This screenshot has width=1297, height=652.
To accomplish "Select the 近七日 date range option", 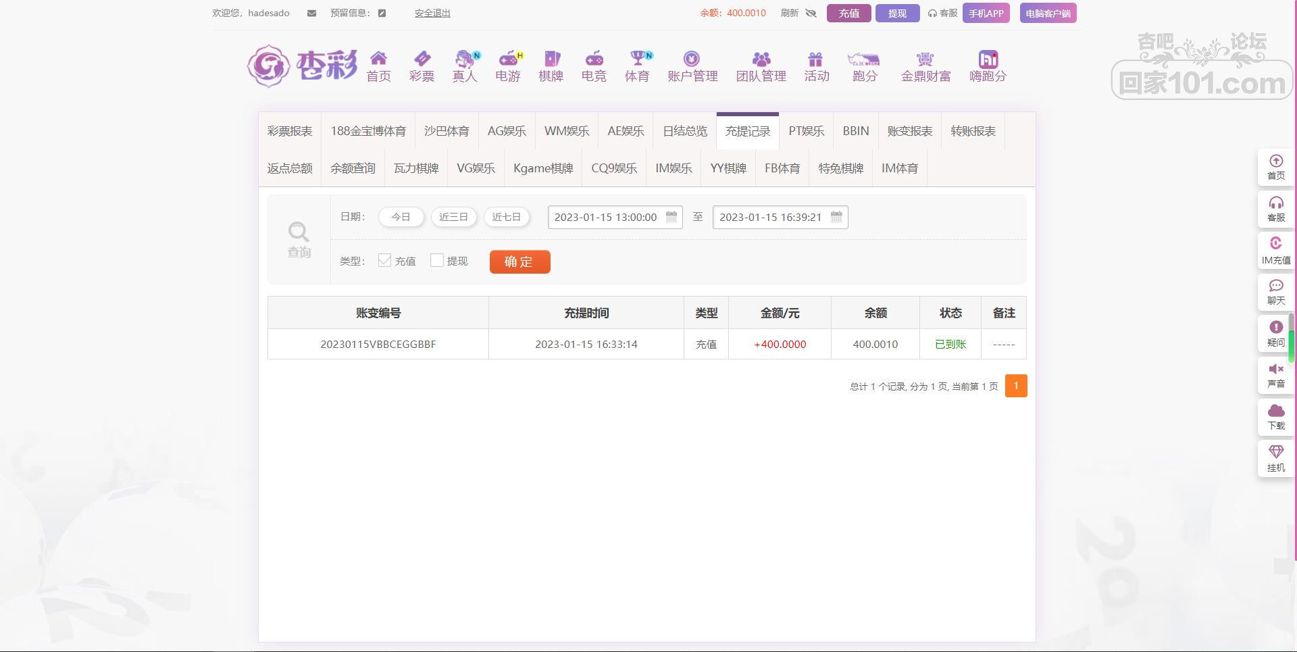I will (506, 217).
